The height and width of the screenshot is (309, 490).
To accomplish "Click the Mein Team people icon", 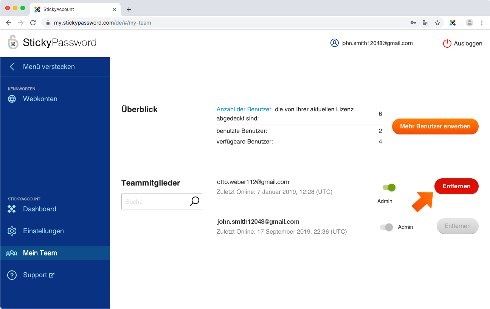I will [12, 253].
